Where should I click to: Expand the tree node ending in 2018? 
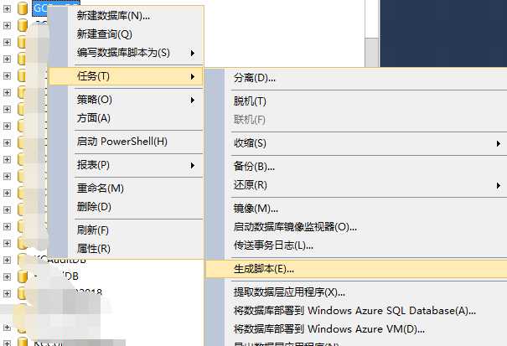[7, 293]
